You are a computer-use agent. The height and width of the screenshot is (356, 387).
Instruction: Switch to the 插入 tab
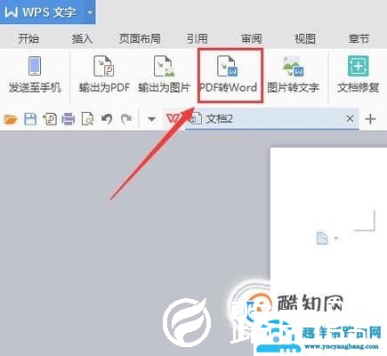pos(82,38)
